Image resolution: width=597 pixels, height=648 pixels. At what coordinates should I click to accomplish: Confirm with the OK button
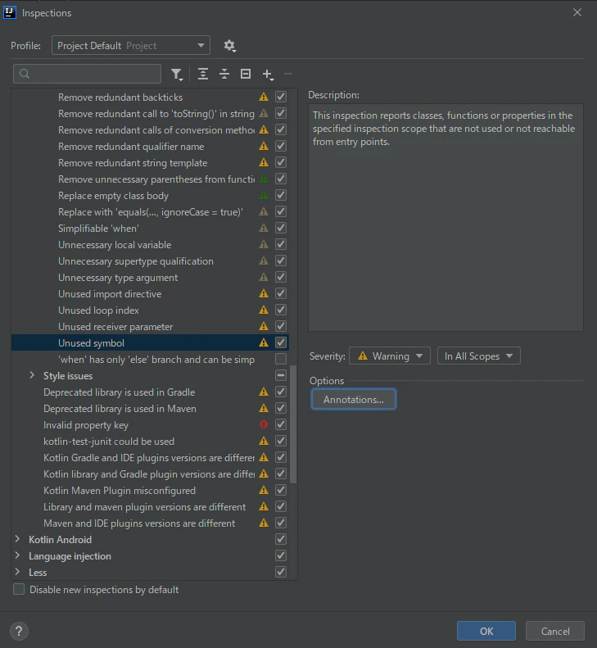pos(486,631)
